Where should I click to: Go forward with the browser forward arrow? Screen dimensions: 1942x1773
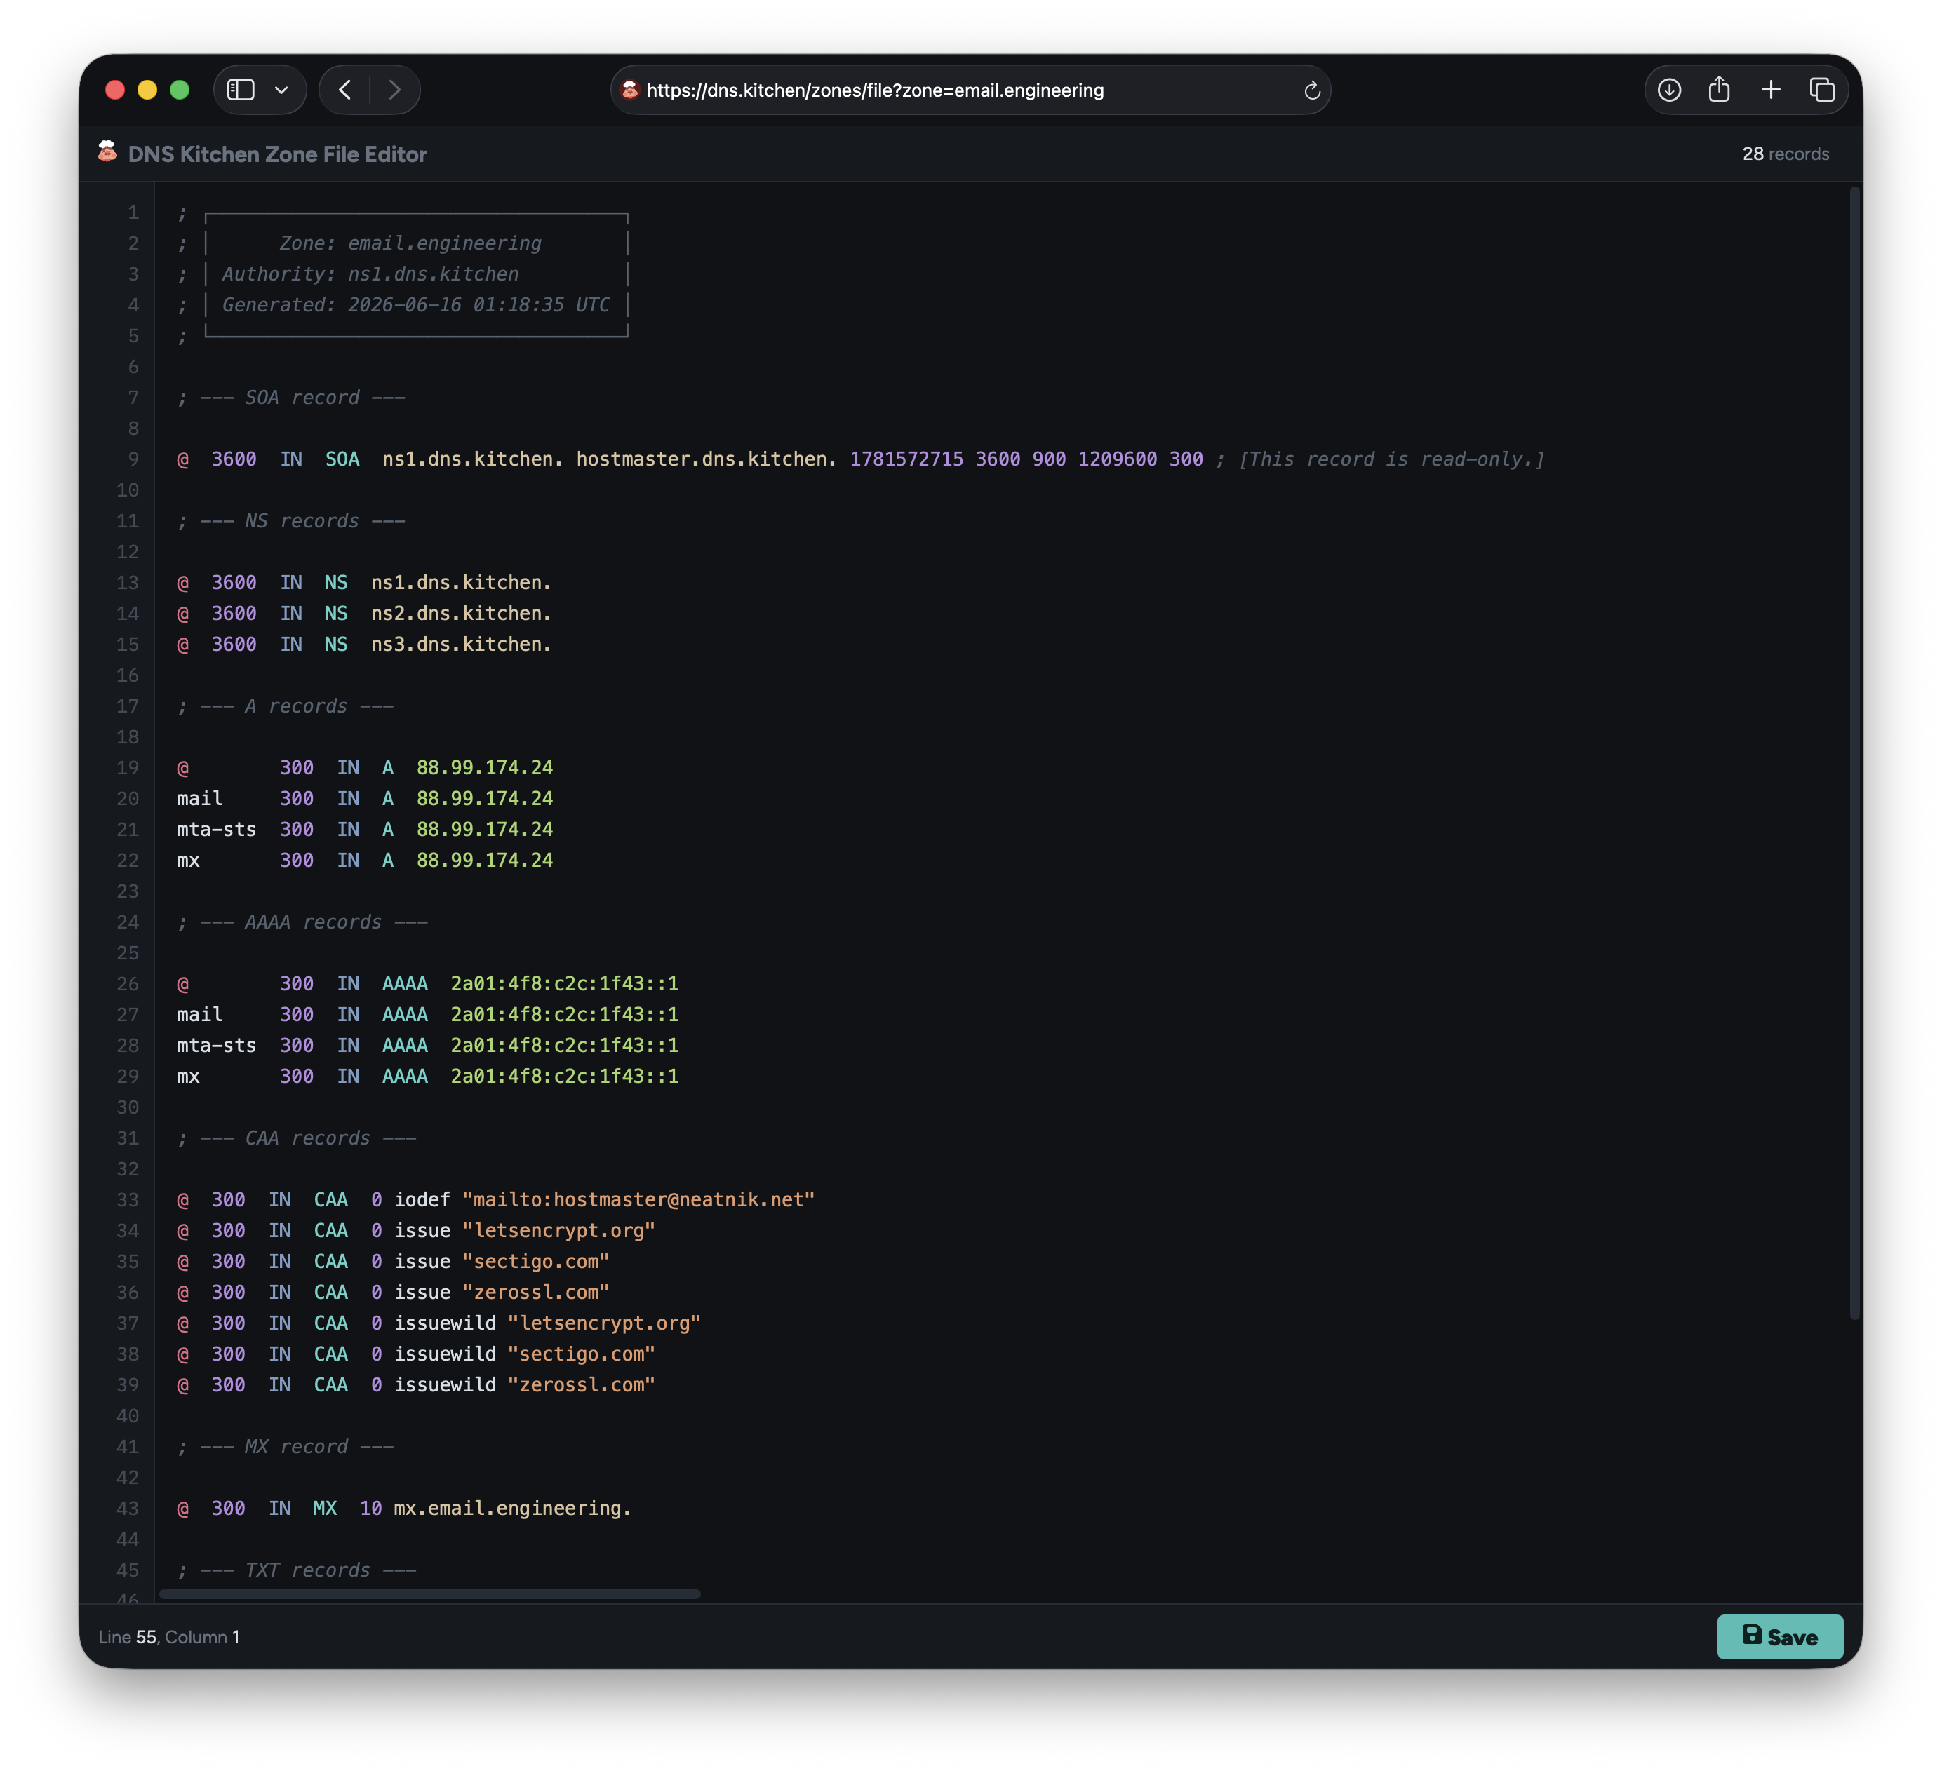(394, 90)
